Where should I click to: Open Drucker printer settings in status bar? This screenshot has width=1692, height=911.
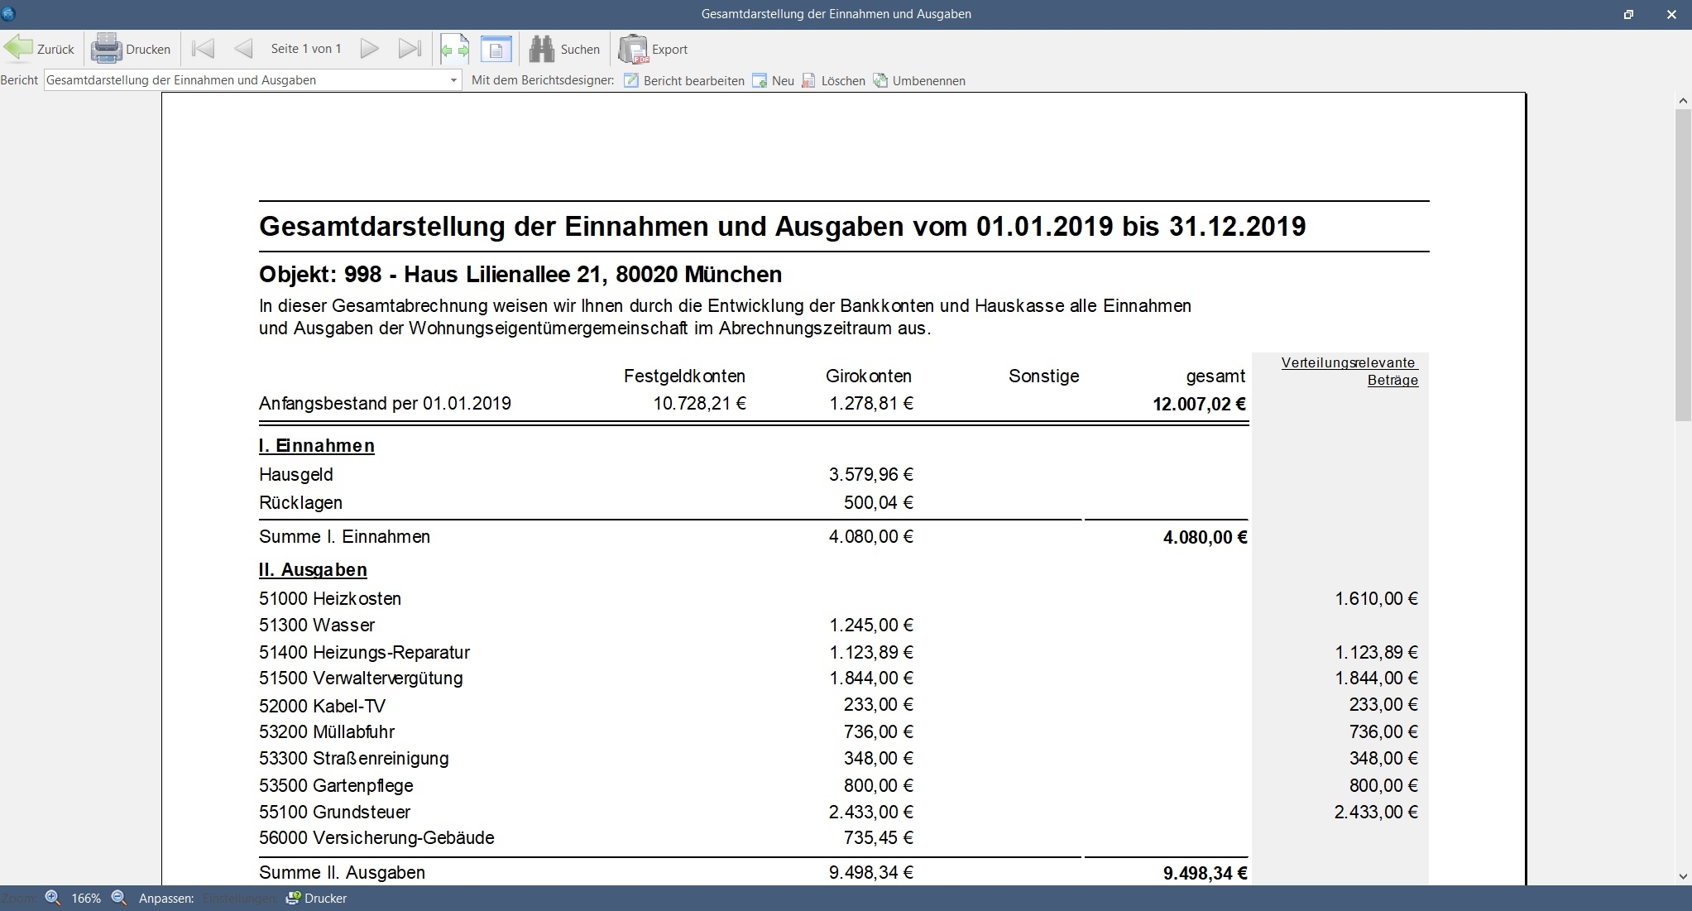point(316,898)
